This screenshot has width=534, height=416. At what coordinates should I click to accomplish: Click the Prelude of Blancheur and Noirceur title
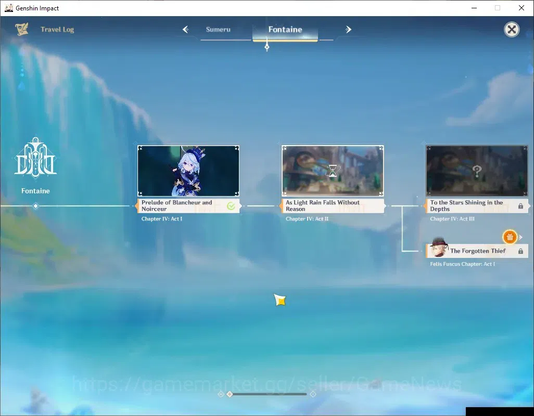pyautogui.click(x=177, y=206)
